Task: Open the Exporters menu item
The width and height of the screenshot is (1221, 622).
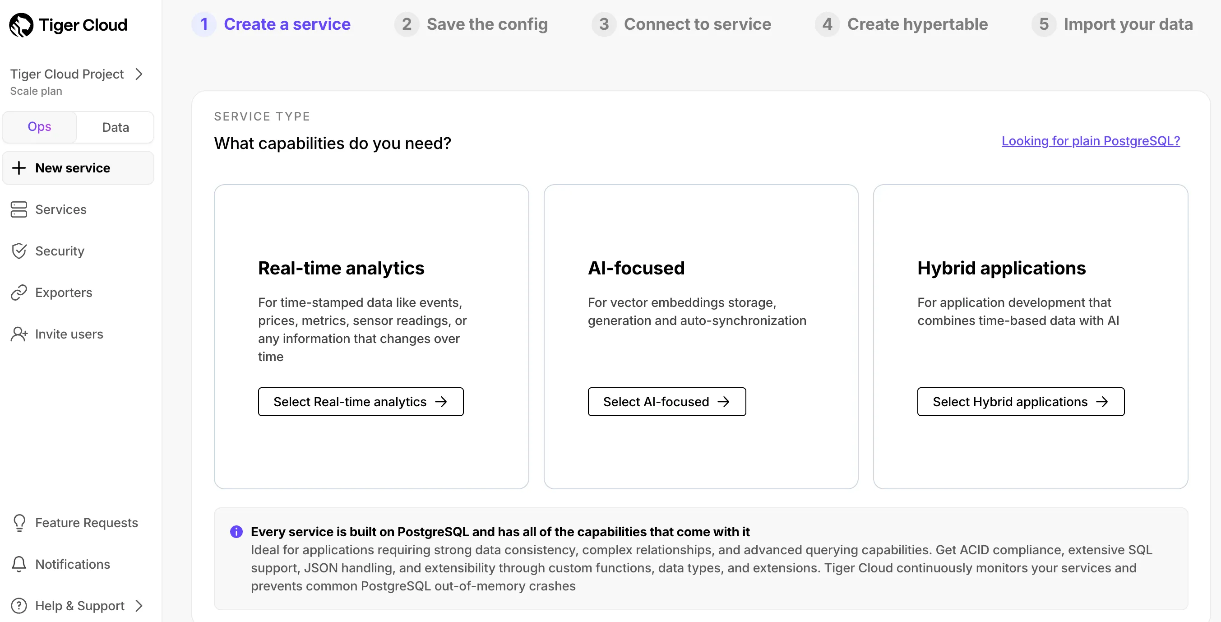Action: pyautogui.click(x=64, y=292)
